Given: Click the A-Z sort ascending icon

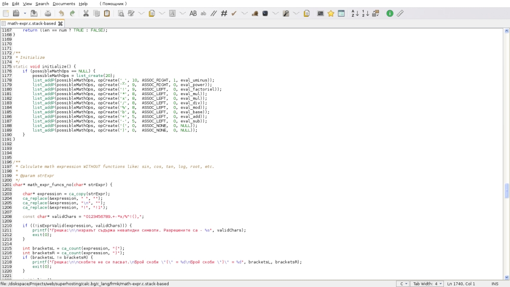Looking at the screenshot, I should (355, 14).
